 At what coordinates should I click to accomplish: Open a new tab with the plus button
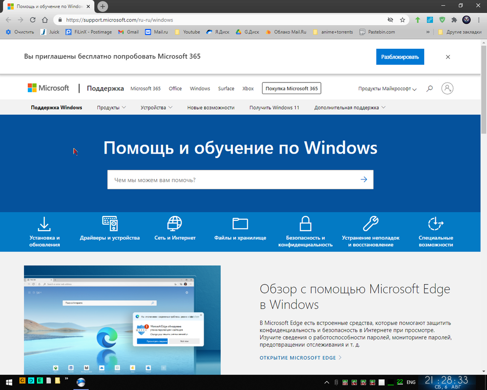[102, 6]
